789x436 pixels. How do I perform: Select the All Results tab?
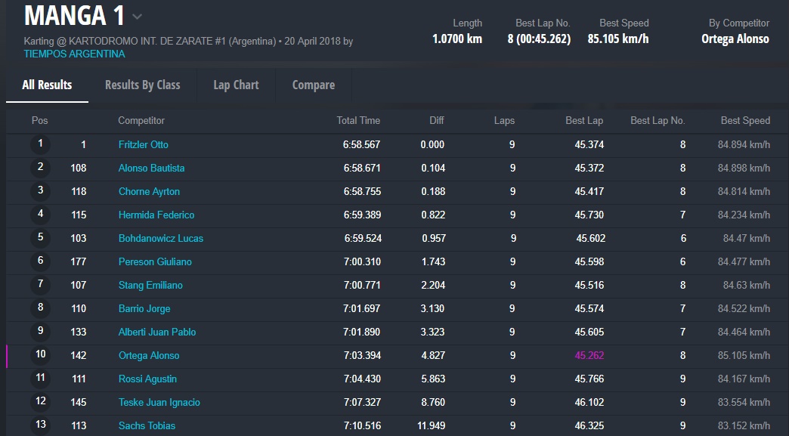click(47, 85)
